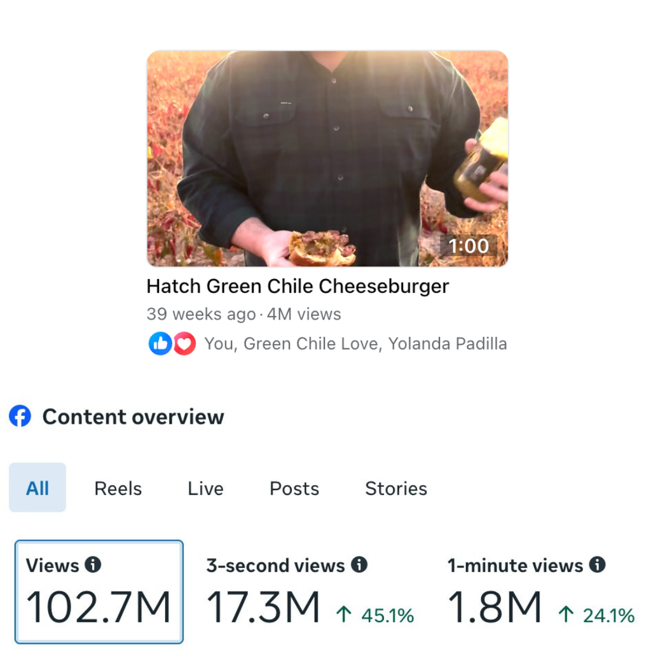Click the blue Like reaction icon
The height and width of the screenshot is (651, 651).
click(x=160, y=344)
